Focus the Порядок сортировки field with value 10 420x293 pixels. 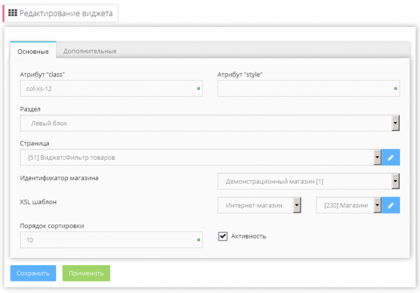pyautogui.click(x=108, y=240)
